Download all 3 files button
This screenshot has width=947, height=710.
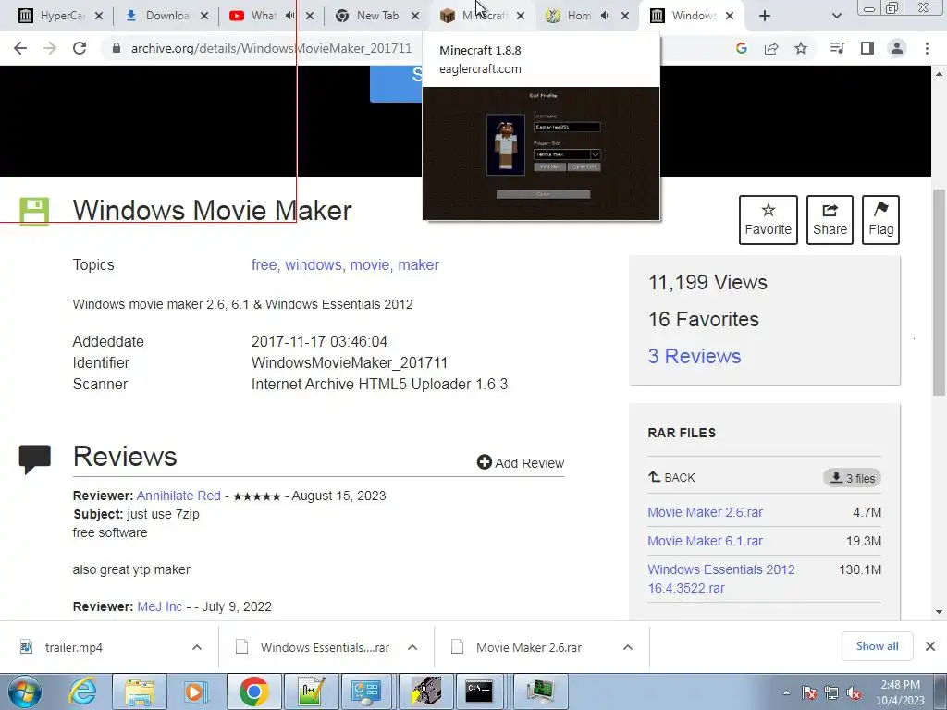pyautogui.click(x=852, y=478)
